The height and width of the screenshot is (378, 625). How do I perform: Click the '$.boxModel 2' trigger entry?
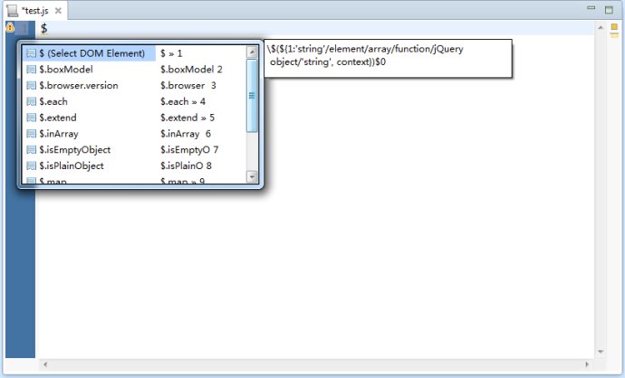191,70
